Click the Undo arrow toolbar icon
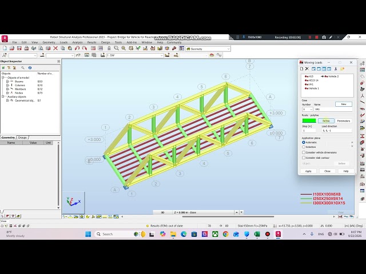 (77, 49)
